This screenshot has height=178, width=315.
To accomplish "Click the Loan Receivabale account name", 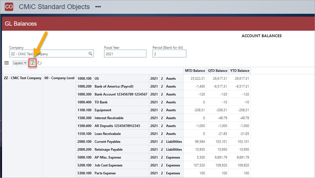I will (108, 133).
